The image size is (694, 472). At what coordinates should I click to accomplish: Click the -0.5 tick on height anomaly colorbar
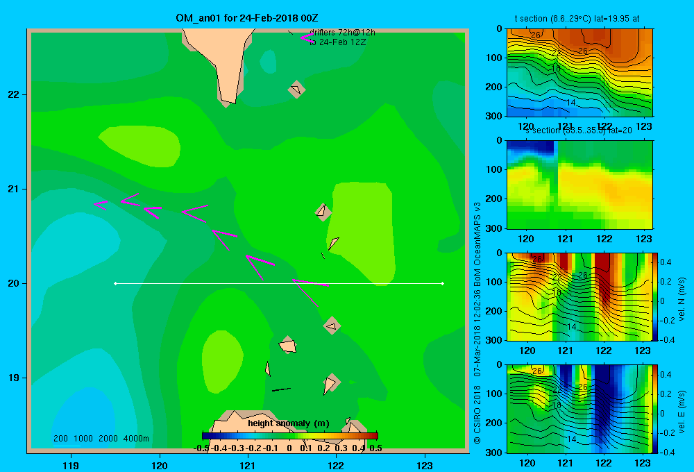(x=201, y=448)
